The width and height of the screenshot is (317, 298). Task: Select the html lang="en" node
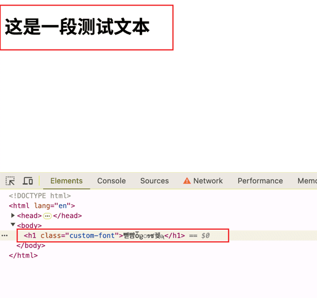click(42, 206)
